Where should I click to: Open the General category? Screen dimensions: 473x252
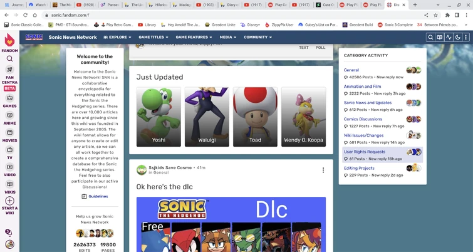point(351,70)
